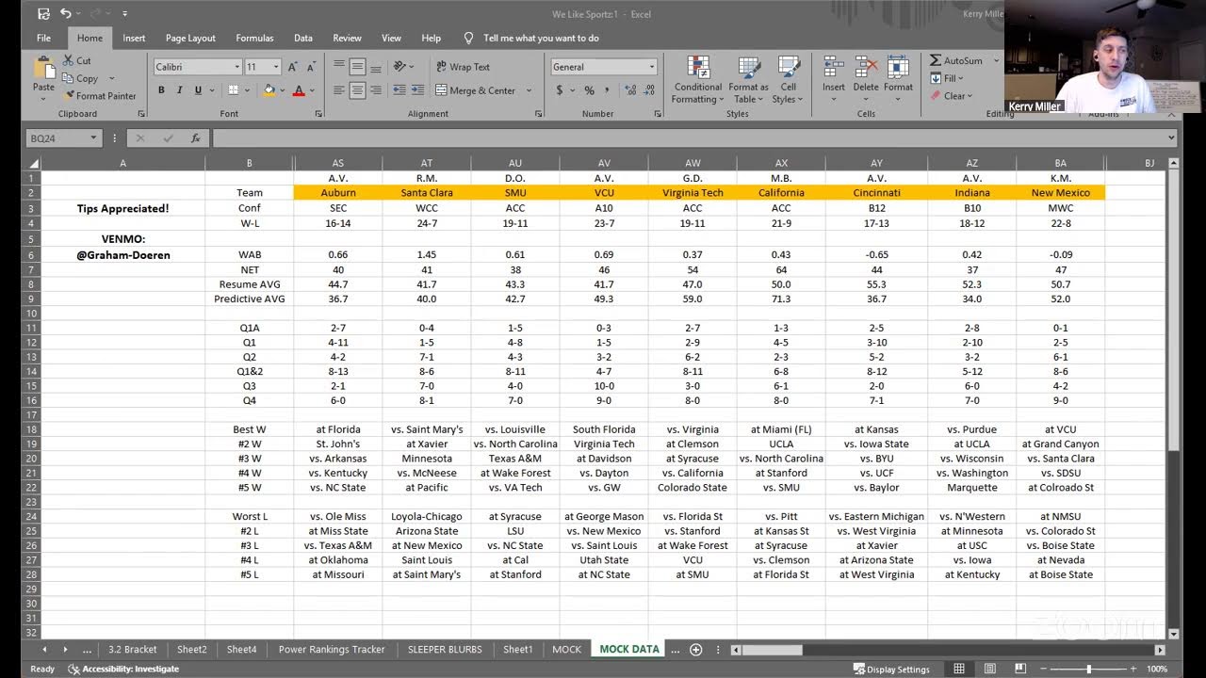Open the General number format dropdown
Screen dimensions: 1206x678
(x=651, y=67)
